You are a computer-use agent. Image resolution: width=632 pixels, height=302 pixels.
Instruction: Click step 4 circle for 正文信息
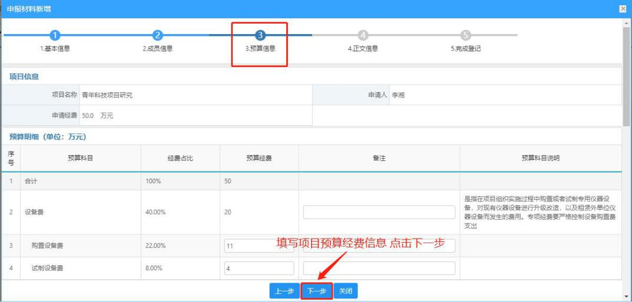pyautogui.click(x=363, y=35)
